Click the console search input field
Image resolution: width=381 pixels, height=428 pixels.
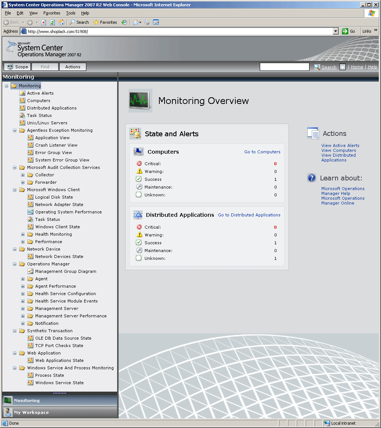[x=285, y=67]
